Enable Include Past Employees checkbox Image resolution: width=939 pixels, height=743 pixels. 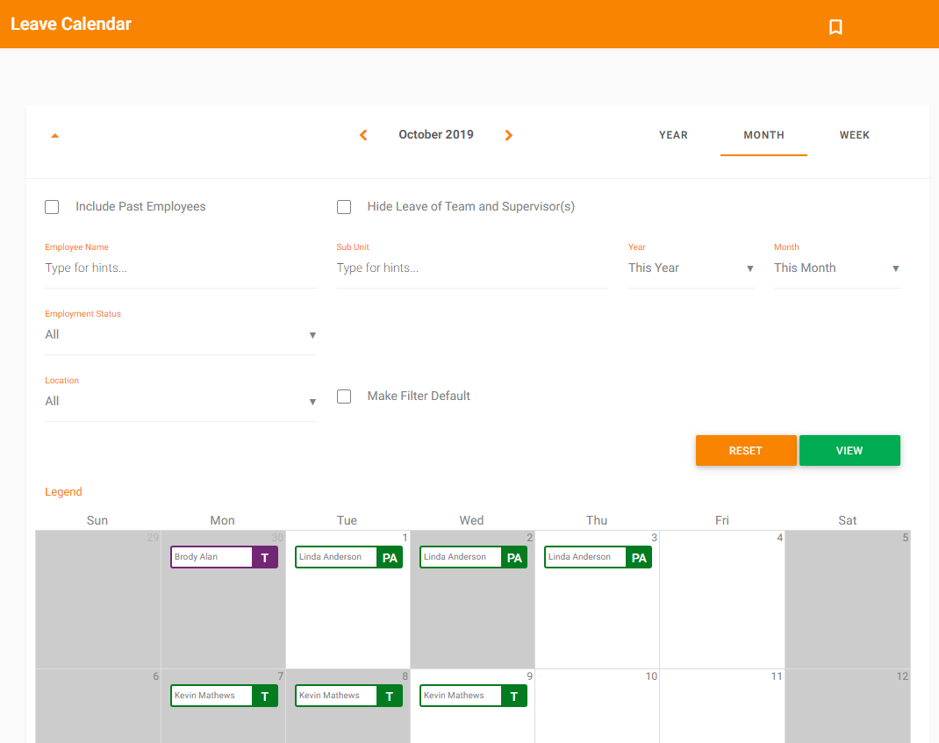(52, 207)
